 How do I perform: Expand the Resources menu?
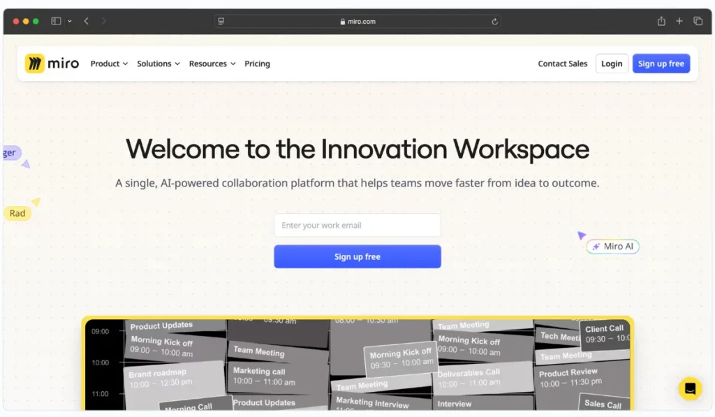[212, 64]
